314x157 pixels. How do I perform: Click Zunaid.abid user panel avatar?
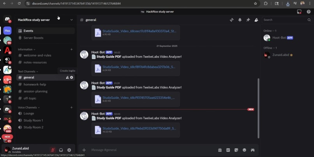[x=7, y=150]
